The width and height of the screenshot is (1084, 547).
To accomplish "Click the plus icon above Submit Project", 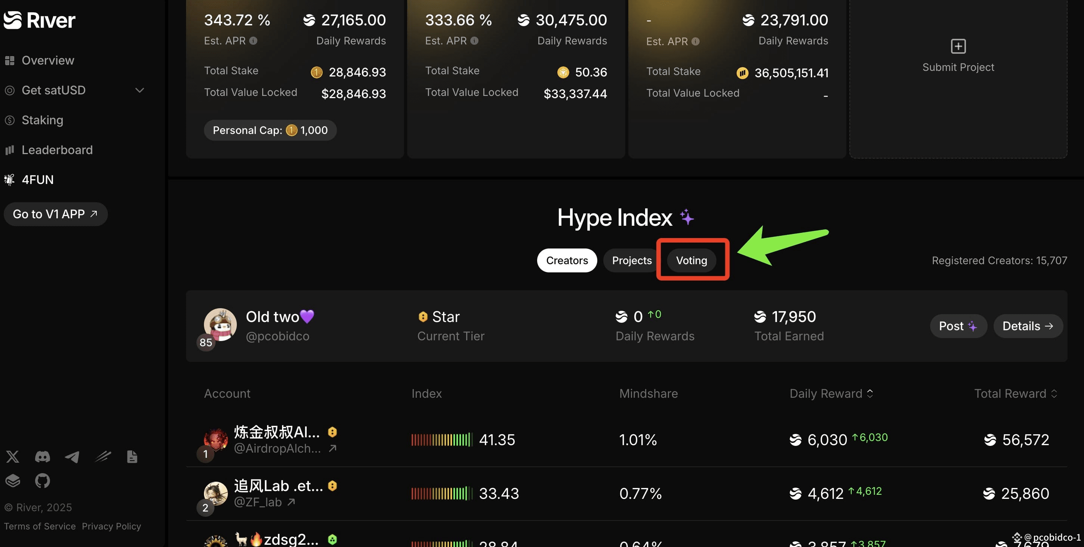I will click(x=958, y=46).
